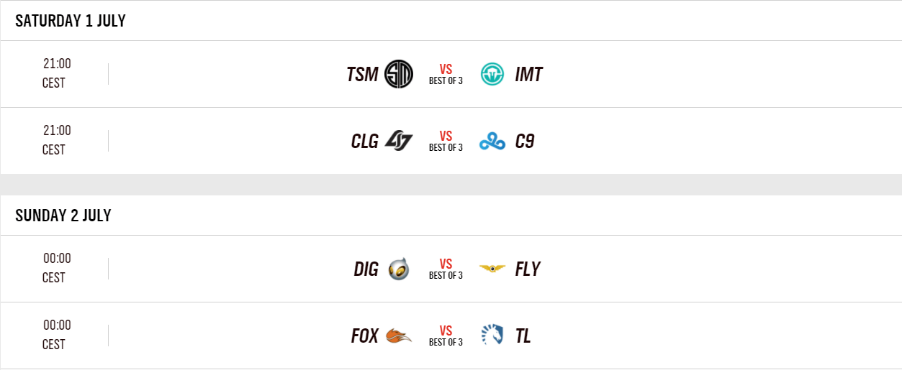The height and width of the screenshot is (370, 902).
Task: Click the CLG team logo
Action: click(399, 141)
